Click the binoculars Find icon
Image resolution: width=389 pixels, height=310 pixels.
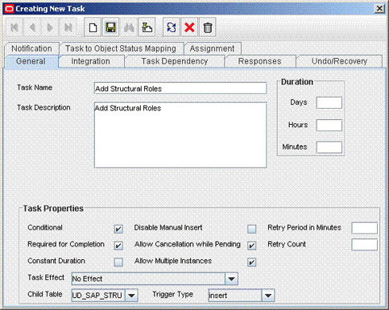pyautogui.click(x=129, y=27)
